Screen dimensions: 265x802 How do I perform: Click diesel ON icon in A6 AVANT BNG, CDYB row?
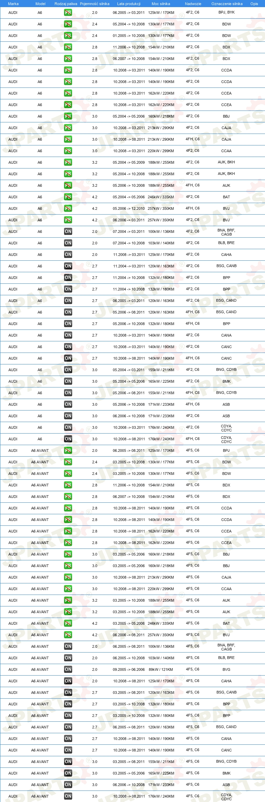pos(68,762)
